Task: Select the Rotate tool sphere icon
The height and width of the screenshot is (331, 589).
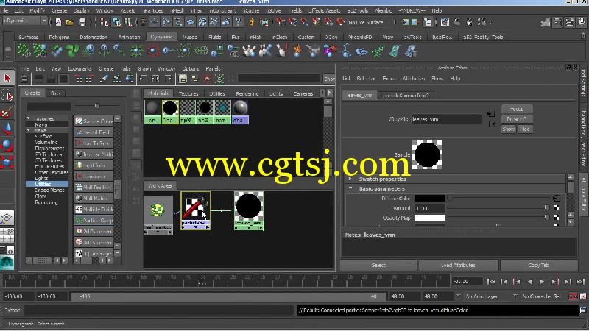Action: point(7,146)
